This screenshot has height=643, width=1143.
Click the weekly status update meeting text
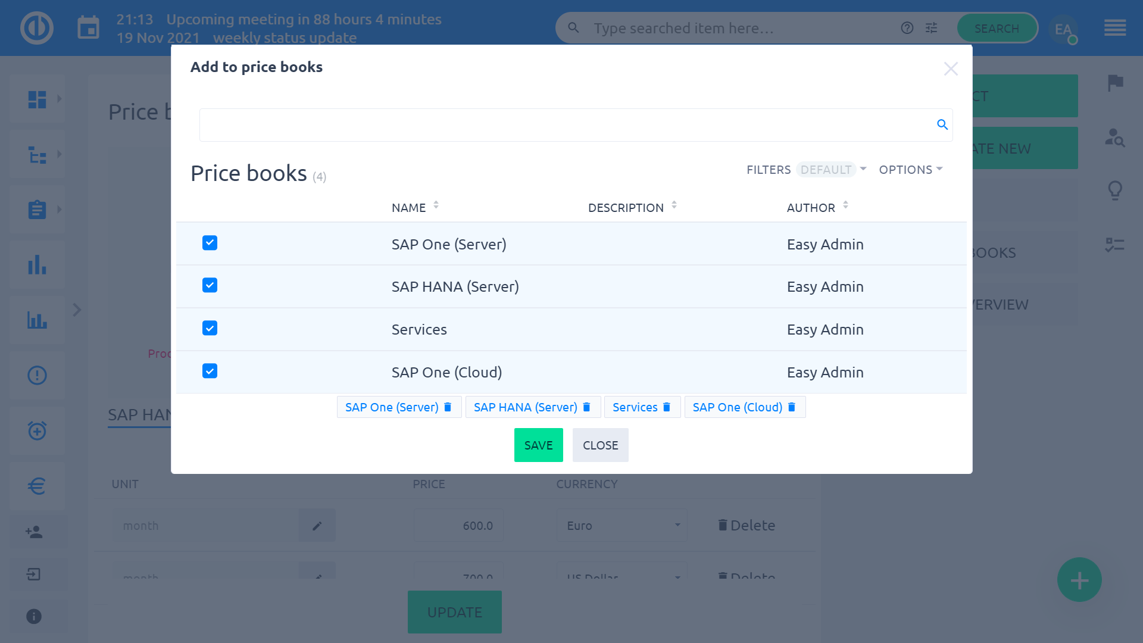point(285,38)
